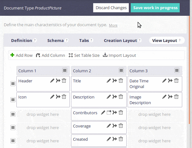Image resolution: width=192 pixels, height=148 pixels.
Task: Remove the Coverage widget with trash icon
Action: pyautogui.click(x=121, y=126)
